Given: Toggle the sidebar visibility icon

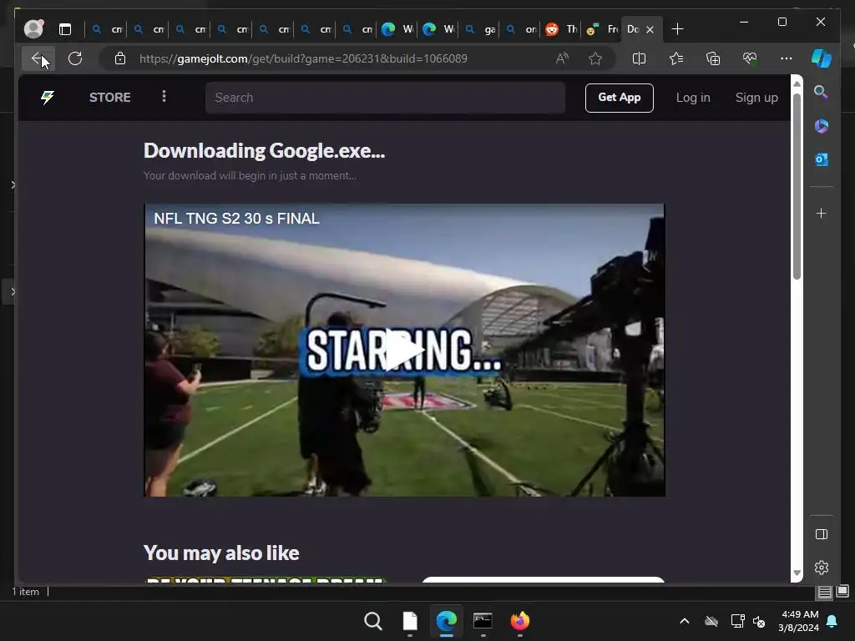Looking at the screenshot, I should (822, 534).
